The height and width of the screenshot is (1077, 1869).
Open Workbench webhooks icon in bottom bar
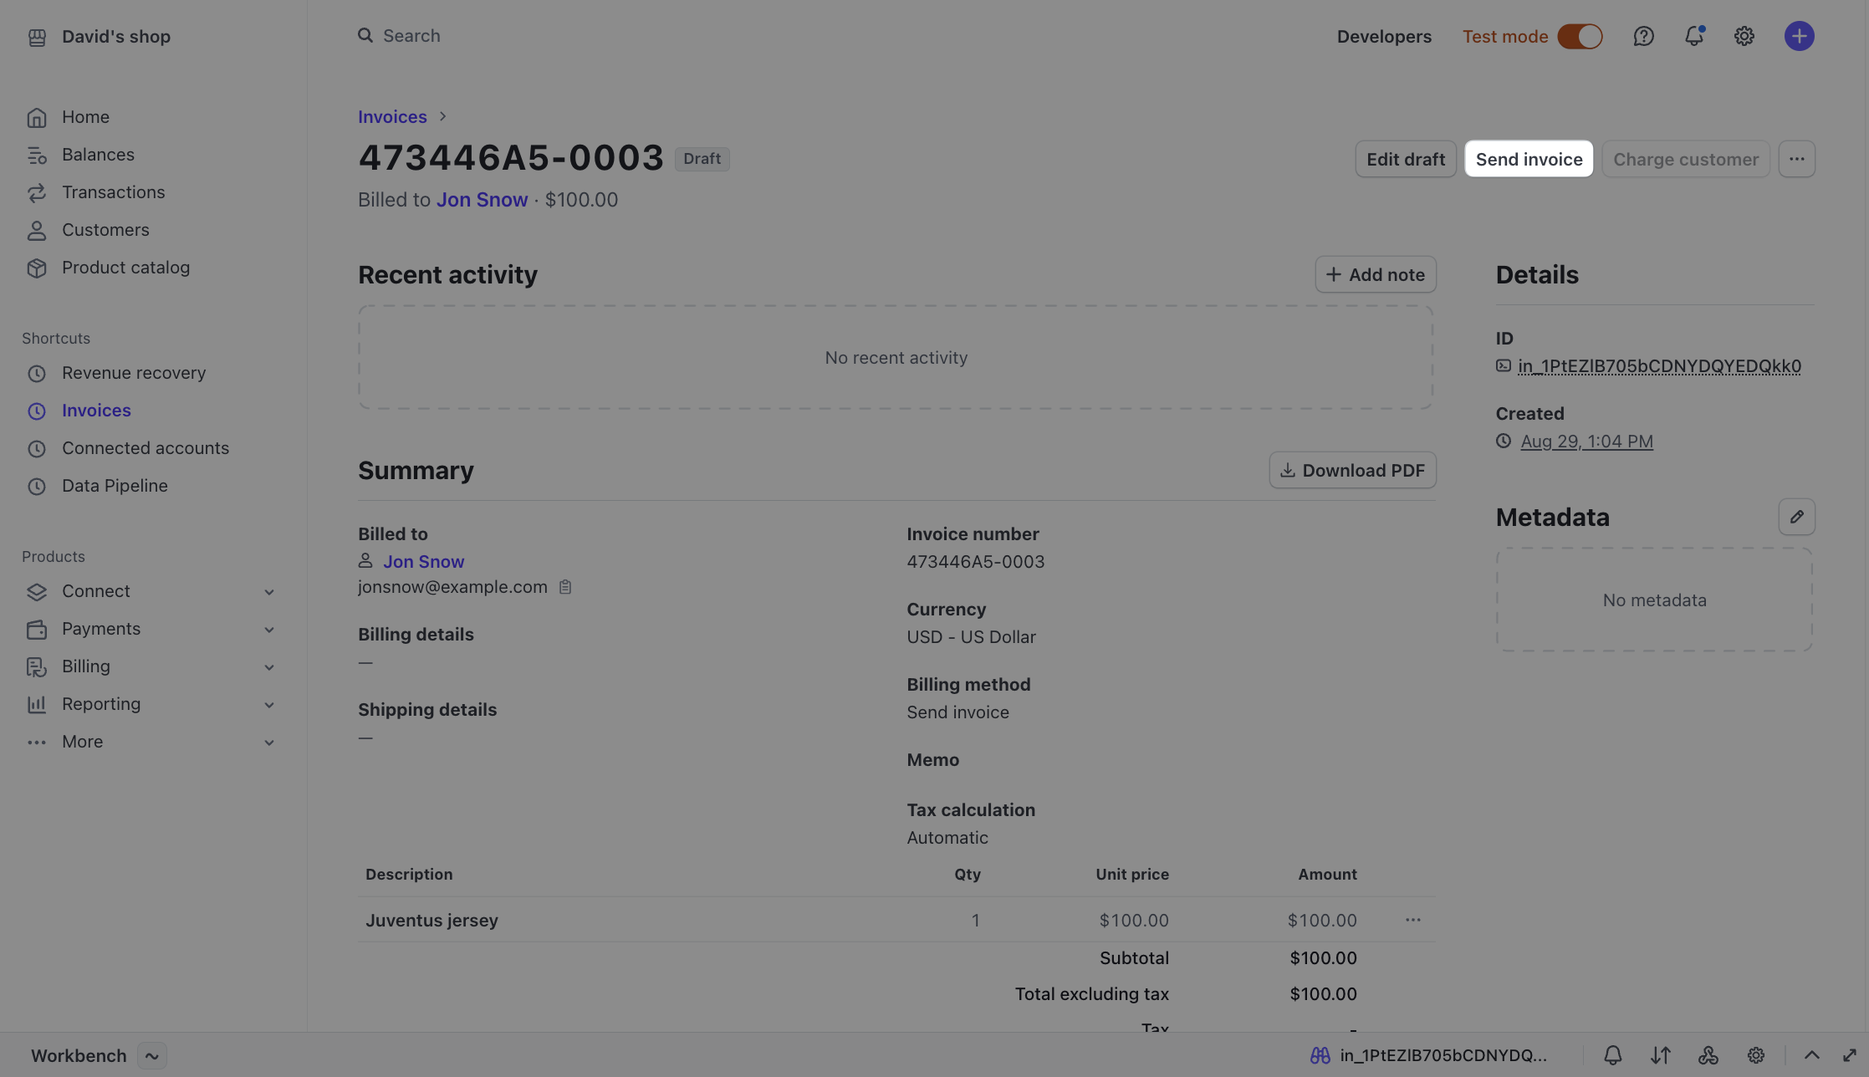pos(1708,1055)
